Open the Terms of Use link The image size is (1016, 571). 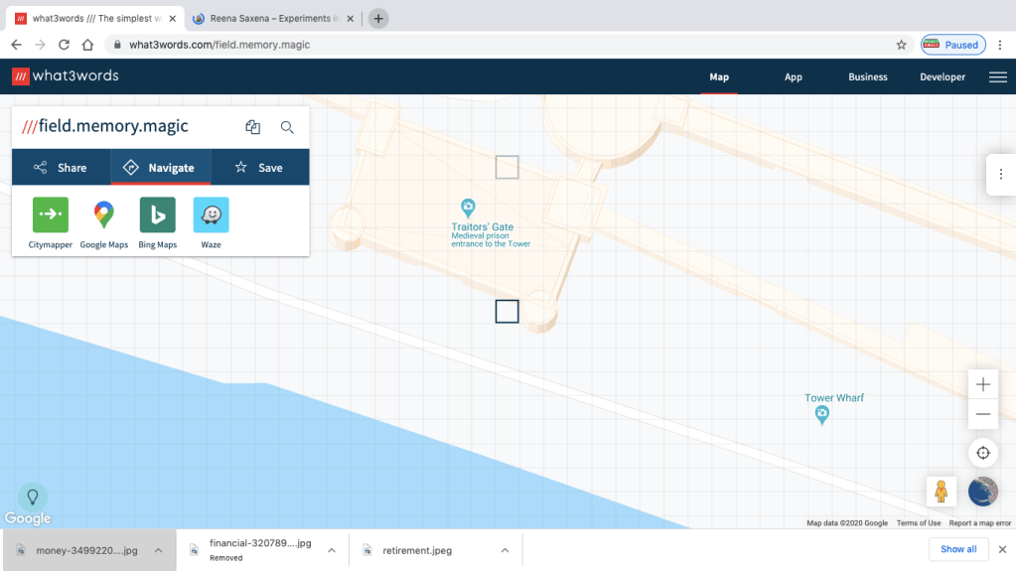[x=918, y=523]
